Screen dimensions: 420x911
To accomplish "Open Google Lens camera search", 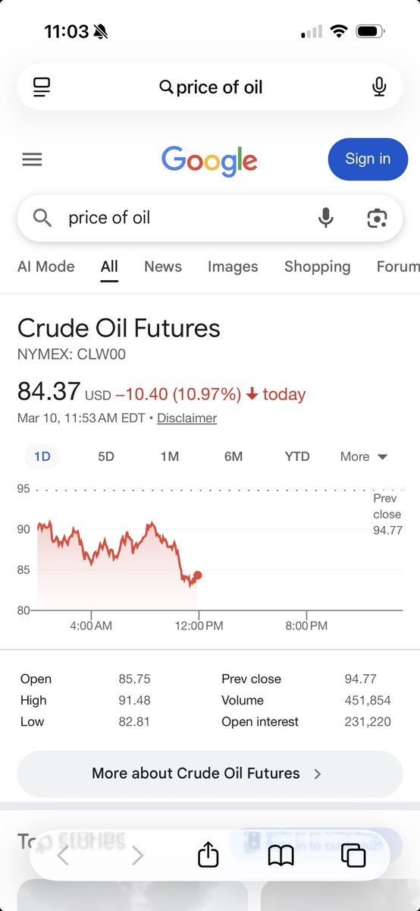I will [x=377, y=218].
